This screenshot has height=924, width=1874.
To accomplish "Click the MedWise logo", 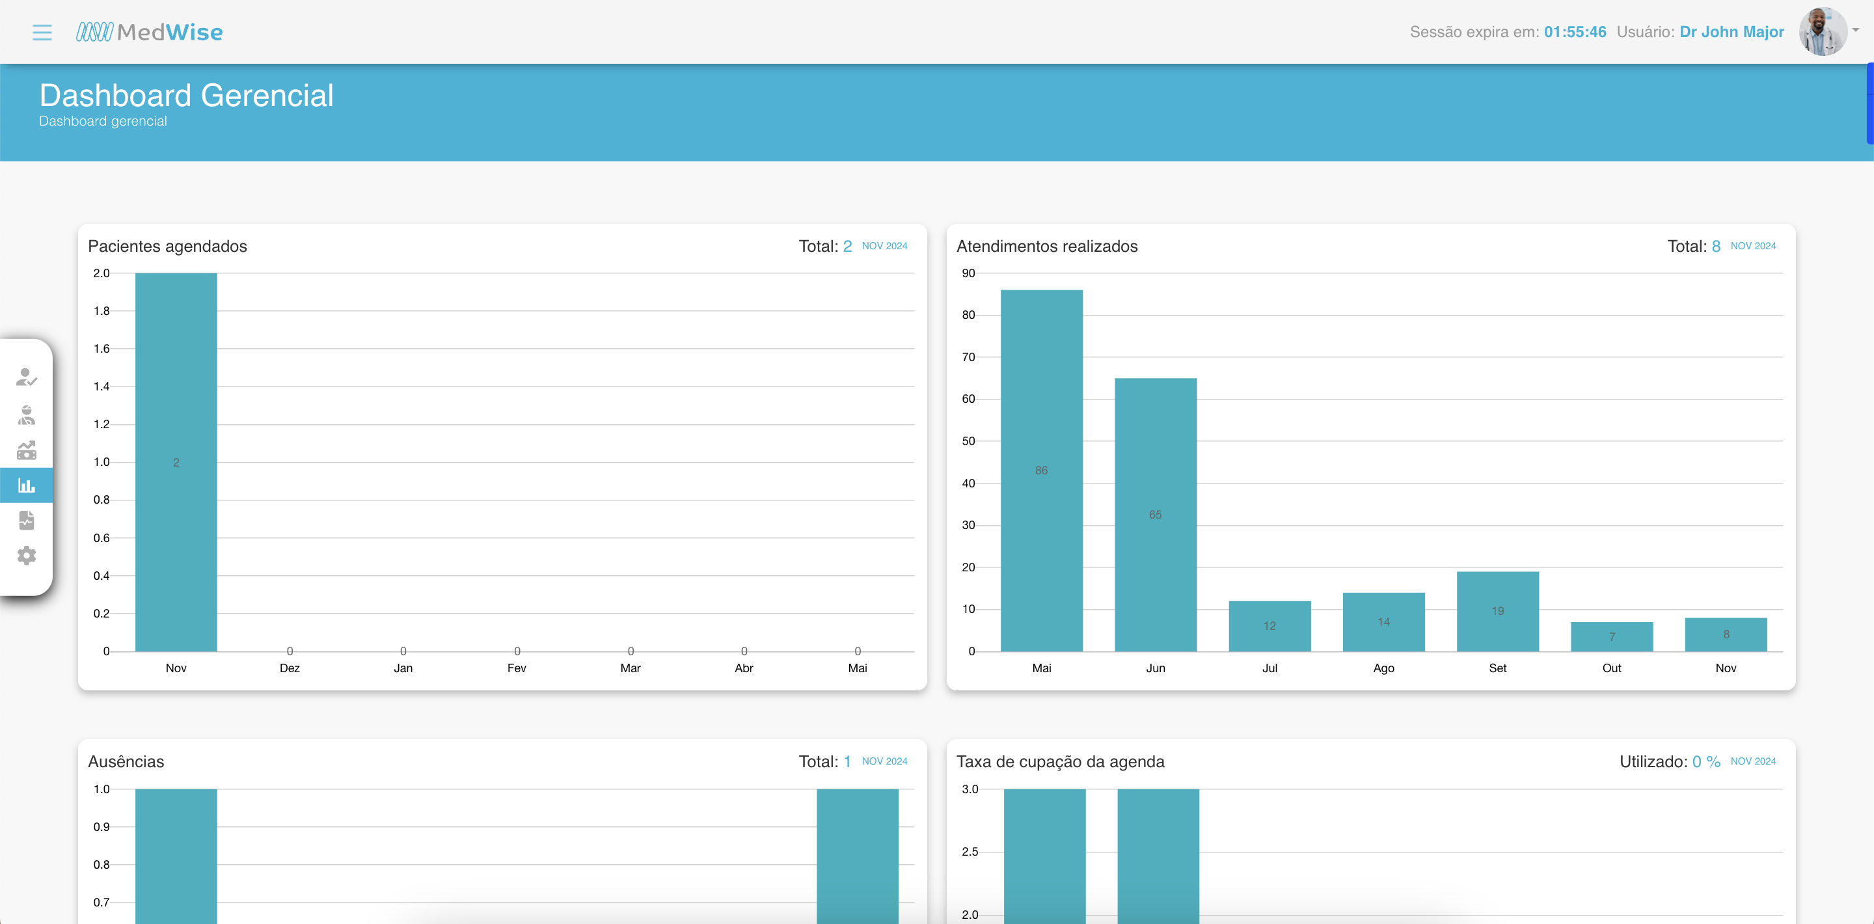I will 150,32.
